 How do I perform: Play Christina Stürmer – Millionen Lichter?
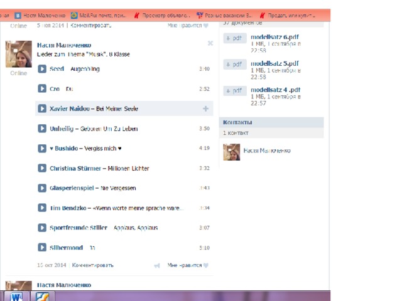42,168
